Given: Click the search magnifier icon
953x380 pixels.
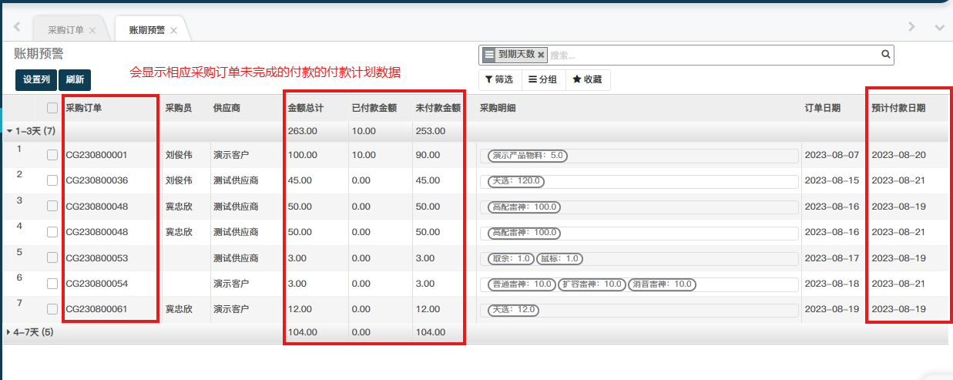Looking at the screenshot, I should tap(886, 55).
